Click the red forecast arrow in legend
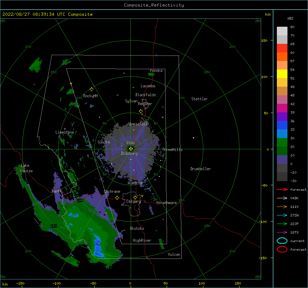This screenshot has width=308, height=288. pyautogui.click(x=282, y=189)
